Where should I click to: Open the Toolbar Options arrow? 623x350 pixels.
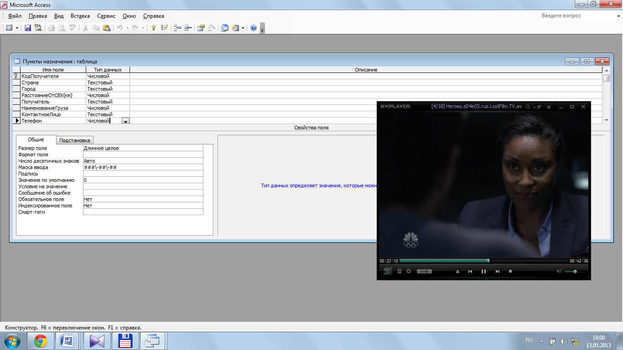point(262,28)
